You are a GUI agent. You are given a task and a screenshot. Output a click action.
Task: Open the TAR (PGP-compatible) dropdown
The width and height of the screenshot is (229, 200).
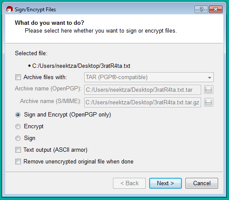149,77
